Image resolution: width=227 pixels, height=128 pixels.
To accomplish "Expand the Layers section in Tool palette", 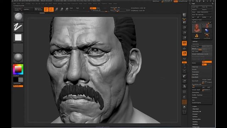I will (x=195, y=106).
